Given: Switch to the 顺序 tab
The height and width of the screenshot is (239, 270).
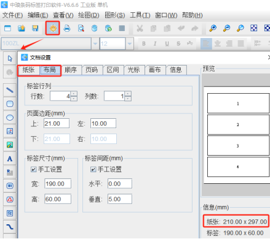Looking at the screenshot, I should pos(71,70).
